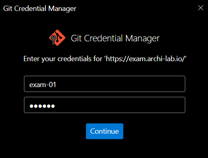
Task: Click the branch symbol in the Git logo
Action: pyautogui.click(x=59, y=37)
